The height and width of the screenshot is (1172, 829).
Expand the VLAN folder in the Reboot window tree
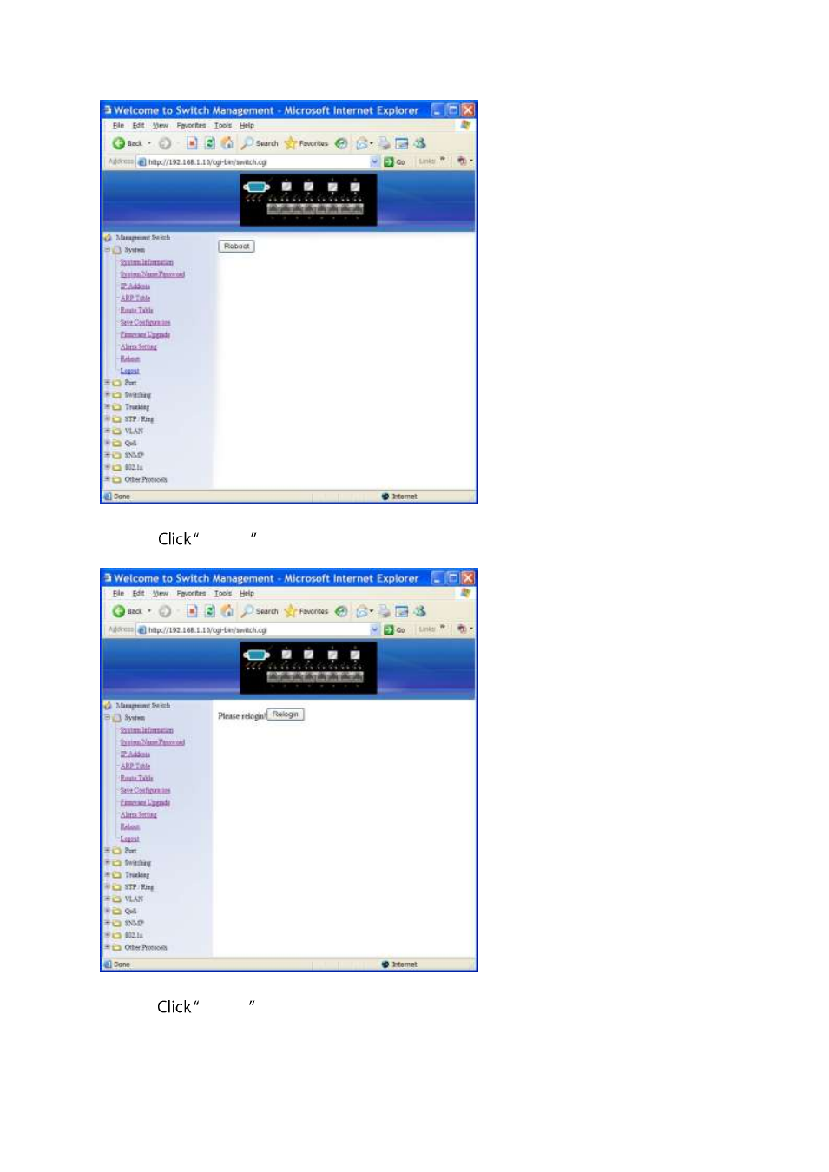click(x=108, y=431)
